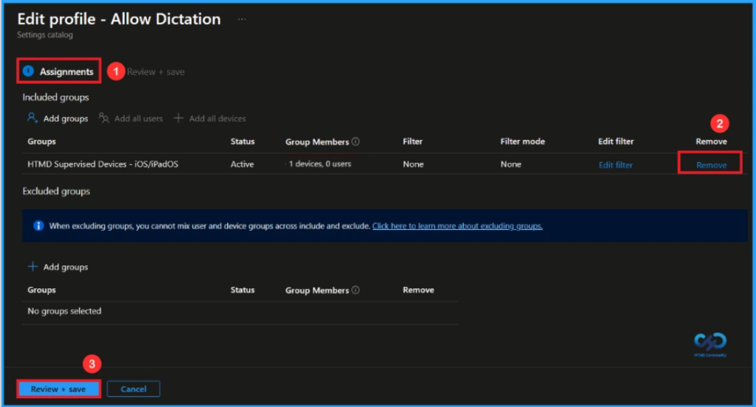
Task: Click Add groups under Included groups
Action: pyautogui.click(x=58, y=119)
